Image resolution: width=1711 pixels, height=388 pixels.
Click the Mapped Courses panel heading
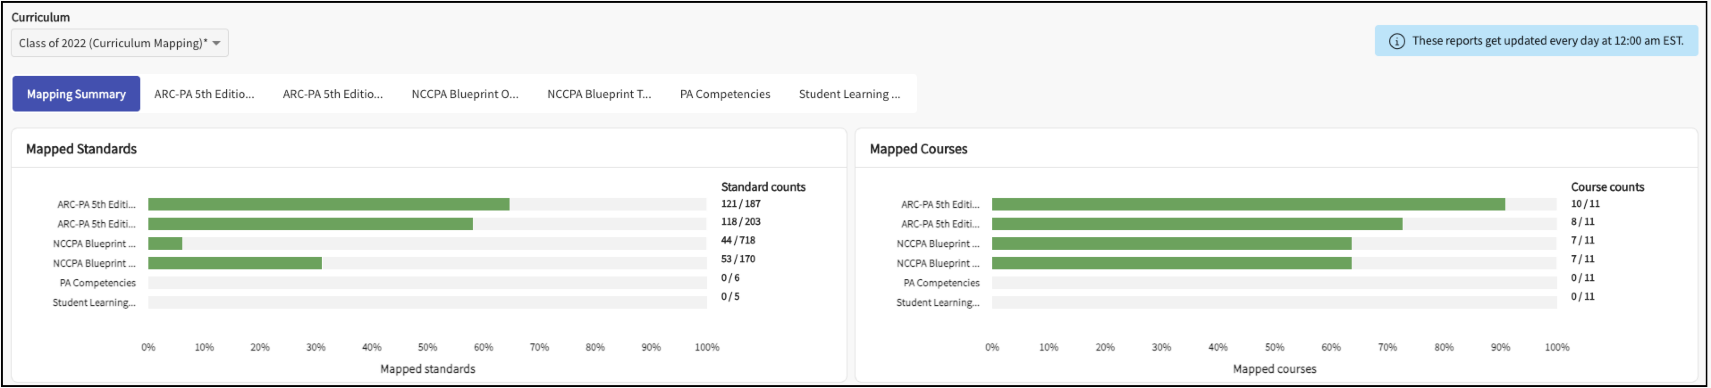pyautogui.click(x=918, y=149)
